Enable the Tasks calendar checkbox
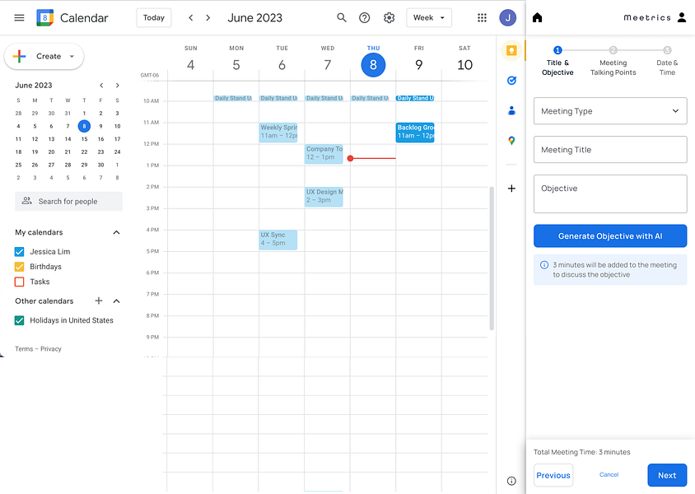Image resolution: width=695 pixels, height=494 pixels. 19,282
